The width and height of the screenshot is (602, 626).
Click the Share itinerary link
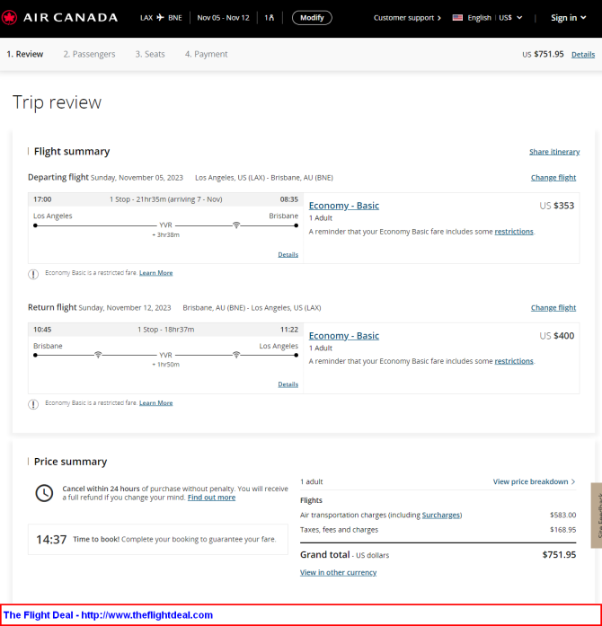pyautogui.click(x=554, y=152)
